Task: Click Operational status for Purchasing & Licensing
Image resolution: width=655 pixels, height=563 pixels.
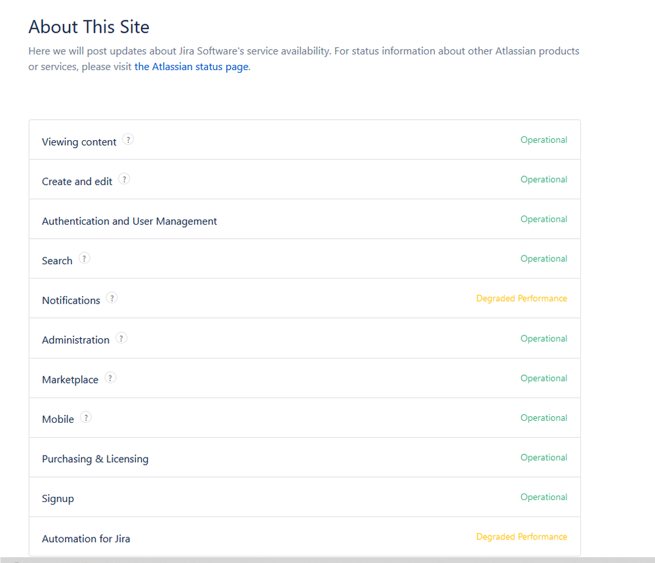Action: [544, 457]
